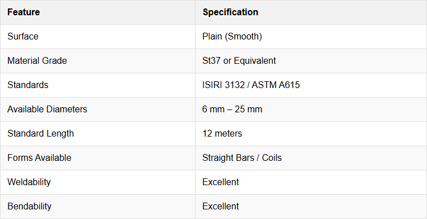The height and width of the screenshot is (219, 427).
Task: Select the Standards row label
Action: point(28,85)
